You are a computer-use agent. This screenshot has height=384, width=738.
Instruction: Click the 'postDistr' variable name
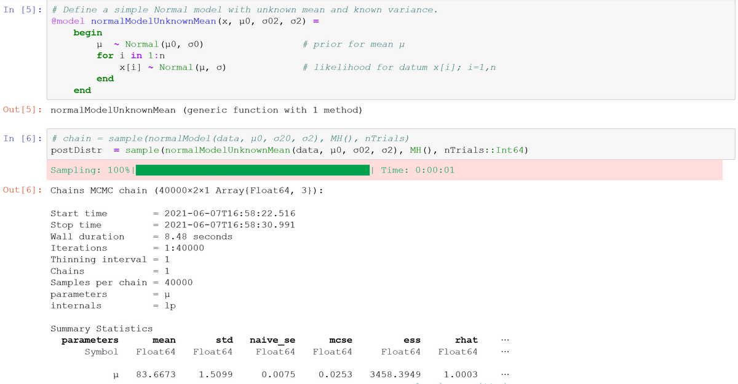pos(76,151)
